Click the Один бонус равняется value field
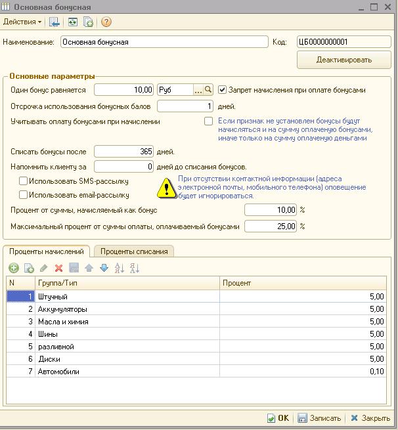This screenshot has width=398, height=430. tap(123, 90)
